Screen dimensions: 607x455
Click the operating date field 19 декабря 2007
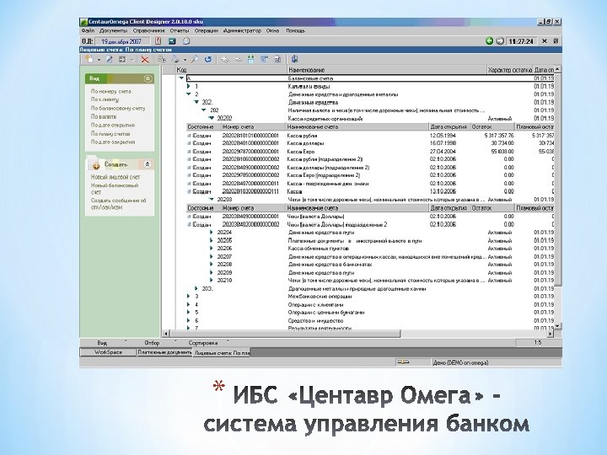(121, 41)
